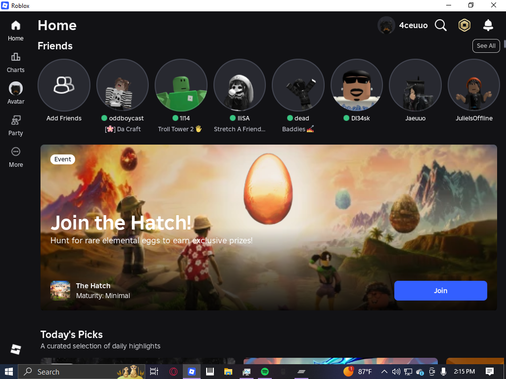This screenshot has width=506, height=379.
Task: Open the network tray icon
Action: 408,372
